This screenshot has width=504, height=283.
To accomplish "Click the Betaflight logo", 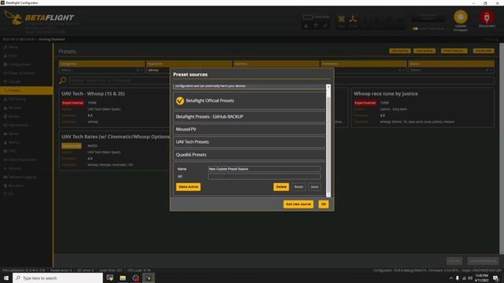I will [39, 17].
